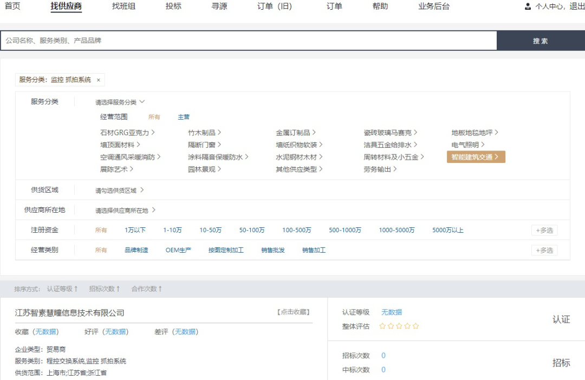Expand the 电气照明 category
Screen dimensions: 585x380
tap(468, 145)
